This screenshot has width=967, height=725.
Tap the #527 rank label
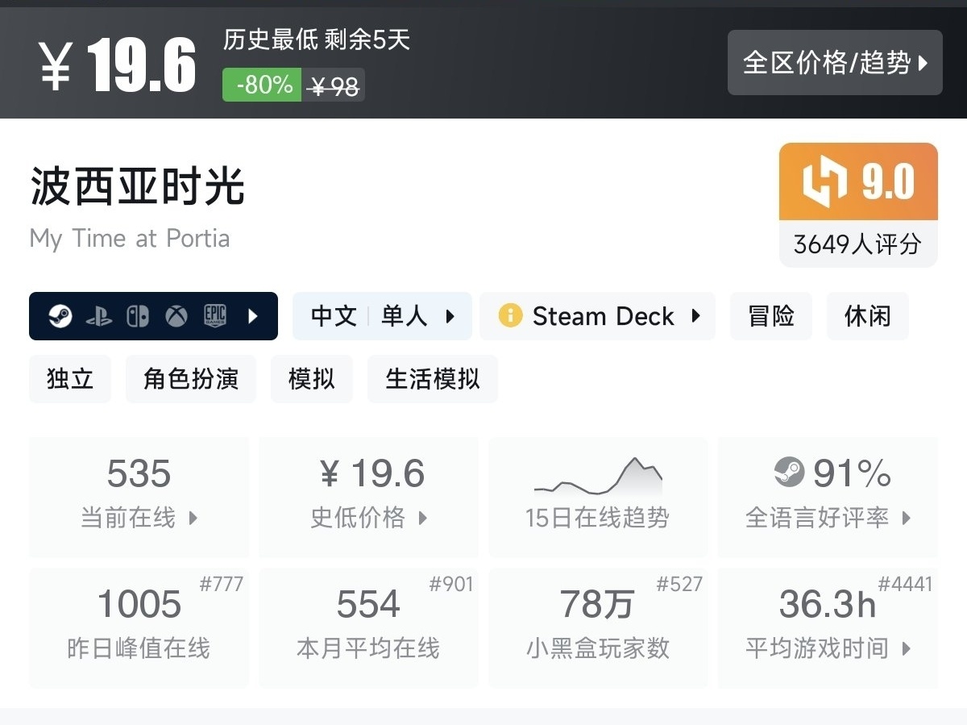pos(680,584)
